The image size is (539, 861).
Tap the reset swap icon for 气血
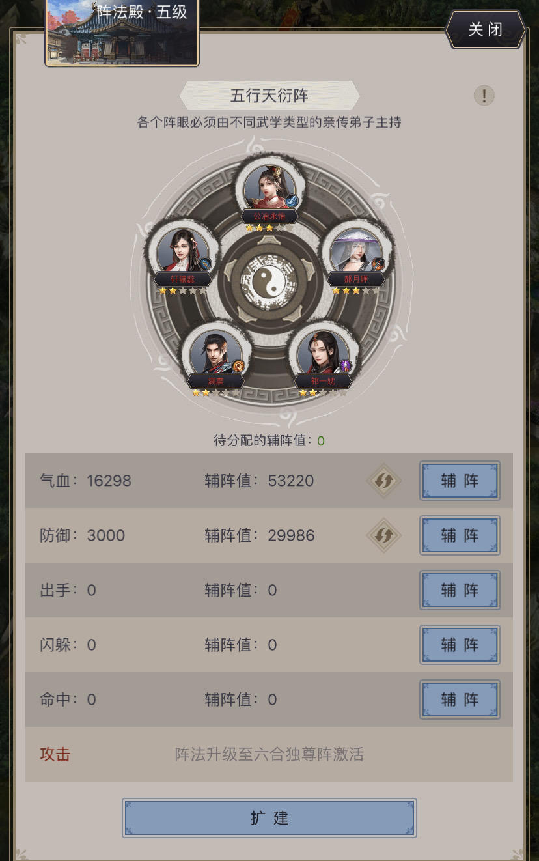384,481
